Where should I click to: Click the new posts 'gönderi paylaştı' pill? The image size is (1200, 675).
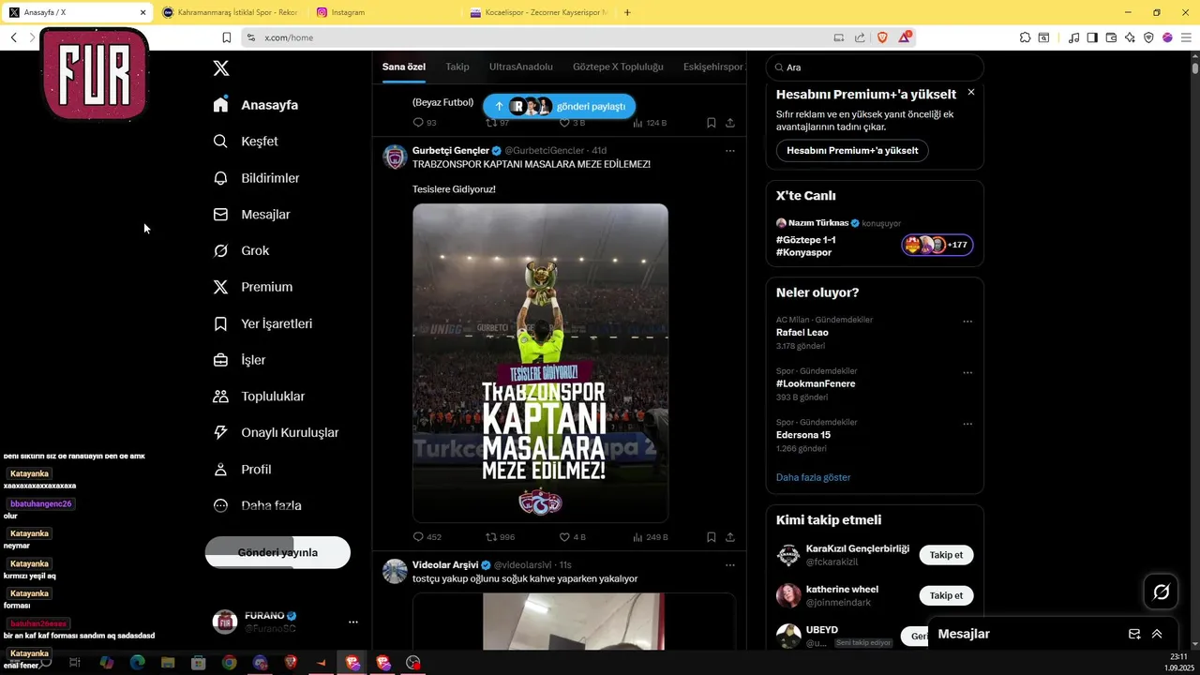point(560,107)
